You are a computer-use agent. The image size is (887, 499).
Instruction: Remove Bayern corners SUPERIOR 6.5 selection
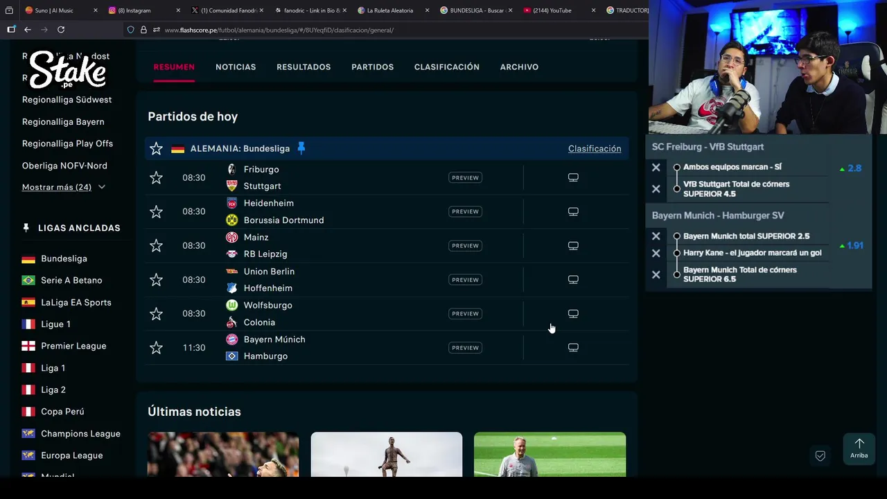tap(656, 274)
